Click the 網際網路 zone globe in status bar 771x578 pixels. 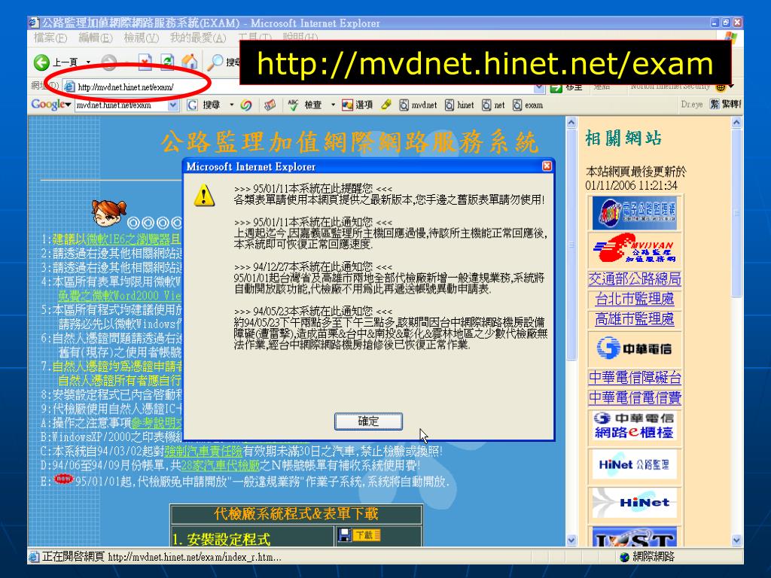coord(624,557)
